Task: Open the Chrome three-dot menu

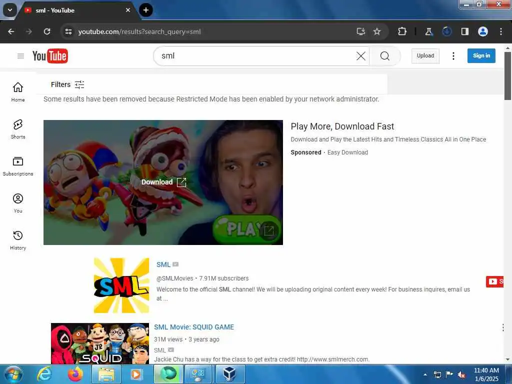Action: (x=501, y=31)
